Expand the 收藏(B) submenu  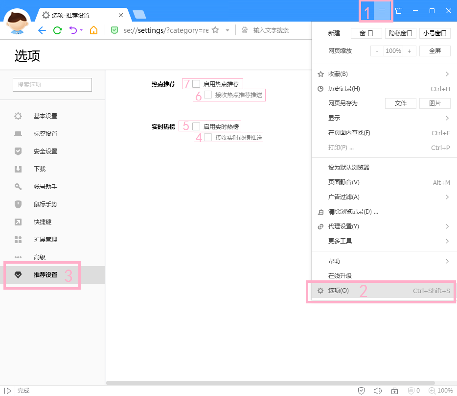[x=384, y=74]
